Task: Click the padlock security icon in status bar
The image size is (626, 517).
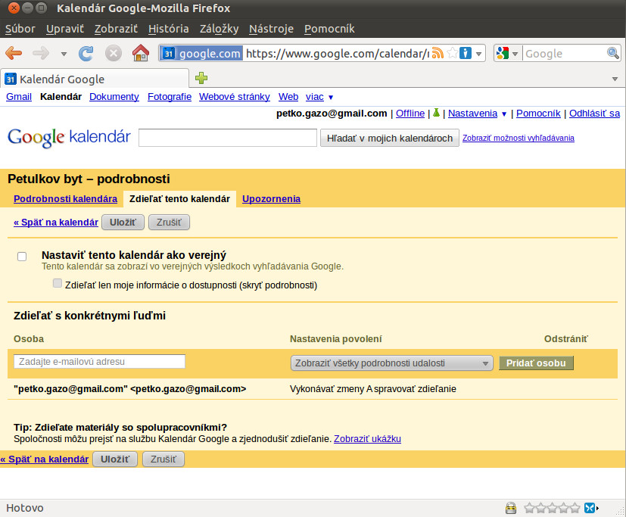Action: (511, 508)
